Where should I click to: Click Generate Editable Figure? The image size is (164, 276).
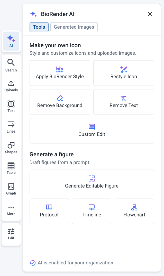click(92, 182)
